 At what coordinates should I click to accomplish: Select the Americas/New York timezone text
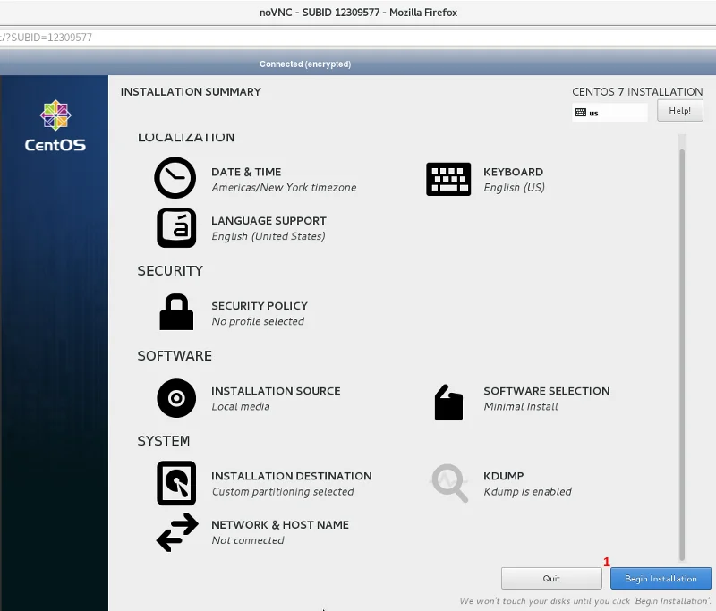click(x=284, y=188)
